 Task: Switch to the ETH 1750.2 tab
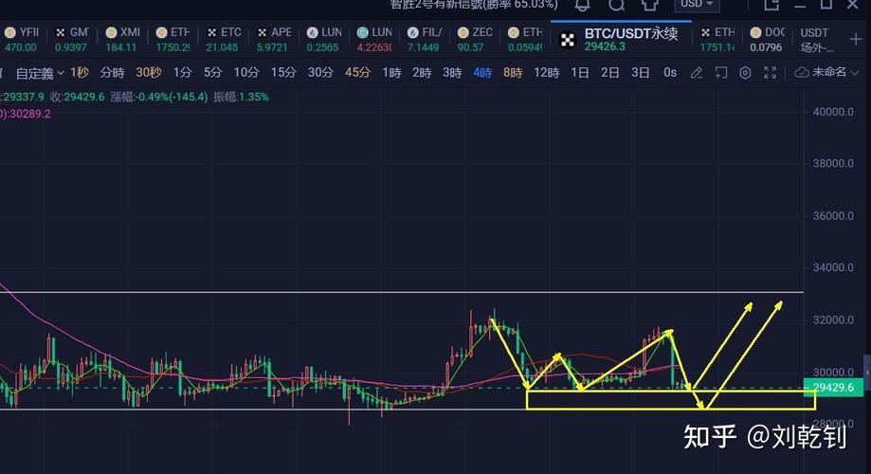pyautogui.click(x=172, y=40)
